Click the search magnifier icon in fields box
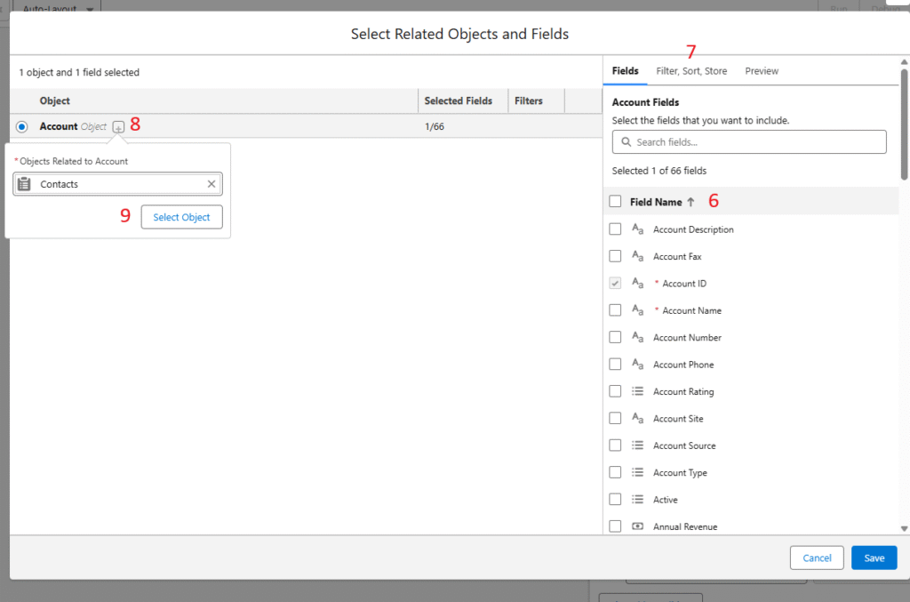 (x=626, y=142)
